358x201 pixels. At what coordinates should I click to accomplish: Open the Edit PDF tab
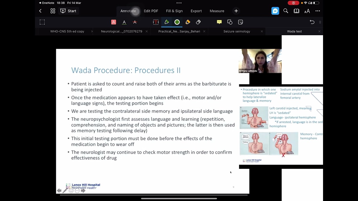pyautogui.click(x=151, y=11)
